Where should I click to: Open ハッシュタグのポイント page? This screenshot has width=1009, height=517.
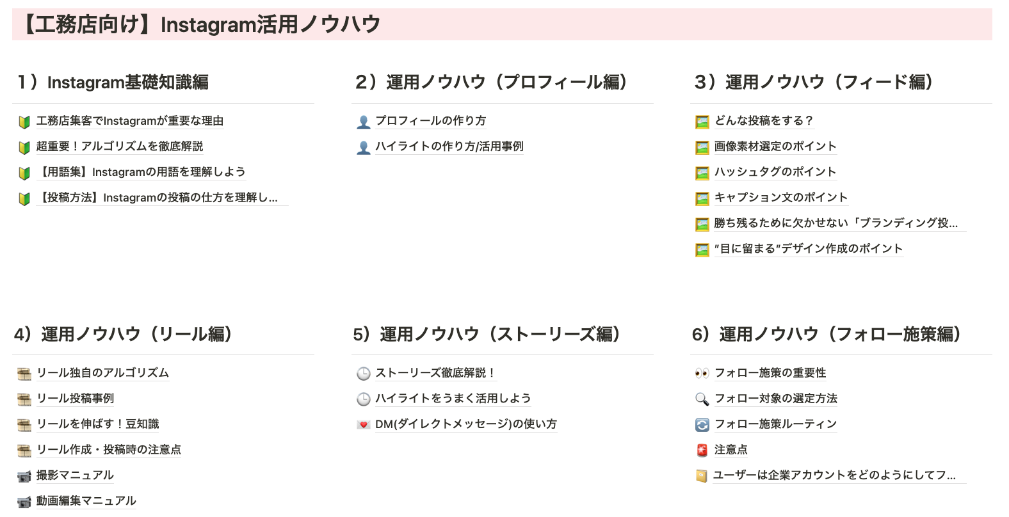point(775,172)
